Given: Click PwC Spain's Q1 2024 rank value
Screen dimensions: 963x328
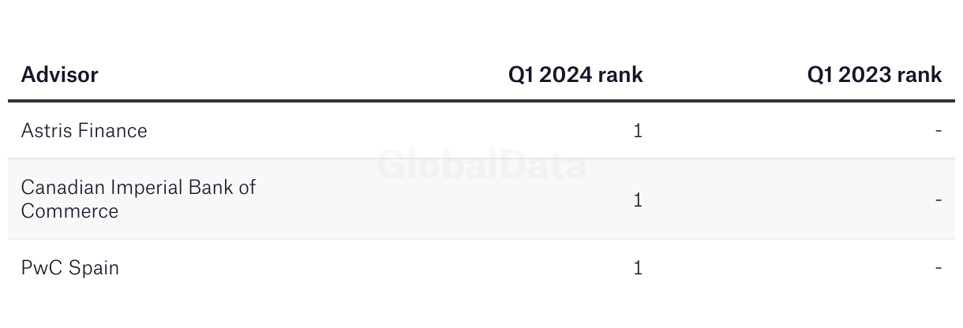Looking at the screenshot, I should [638, 268].
